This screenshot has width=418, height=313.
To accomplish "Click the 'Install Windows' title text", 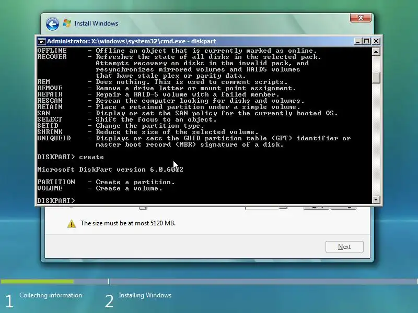I will tap(96, 23).
